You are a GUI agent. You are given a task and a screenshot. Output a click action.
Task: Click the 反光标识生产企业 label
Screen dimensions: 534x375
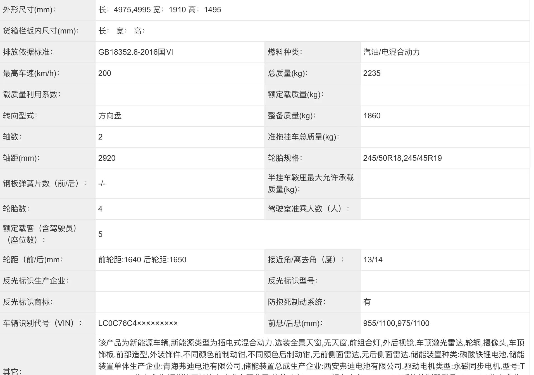pyautogui.click(x=36, y=281)
